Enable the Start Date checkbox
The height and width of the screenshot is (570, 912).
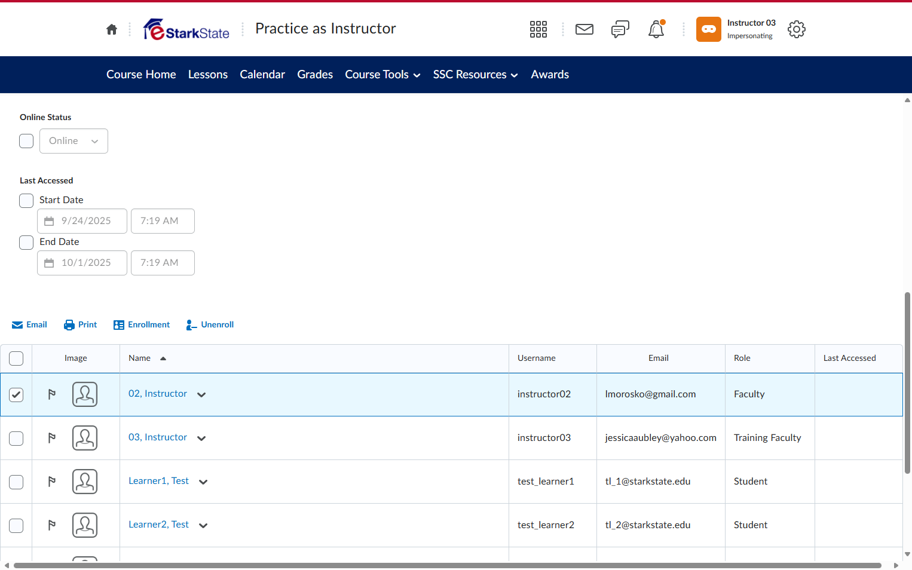(x=26, y=201)
